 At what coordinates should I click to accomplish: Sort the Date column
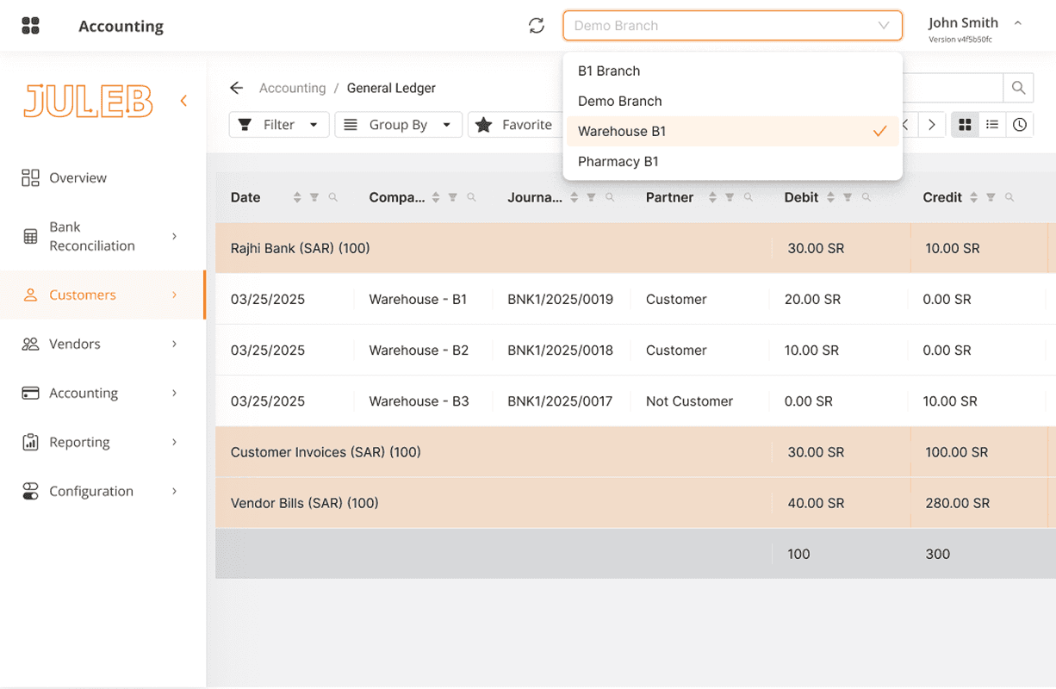tap(297, 197)
